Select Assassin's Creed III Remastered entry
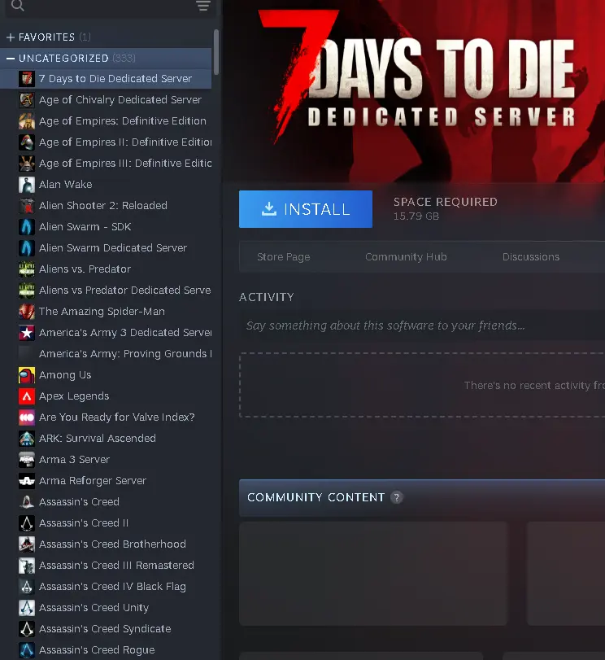This screenshot has height=660, width=605. click(x=106, y=566)
